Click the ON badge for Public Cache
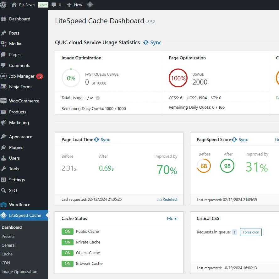Image resolution: width=279 pixels, height=279 pixels. [x=68, y=232]
